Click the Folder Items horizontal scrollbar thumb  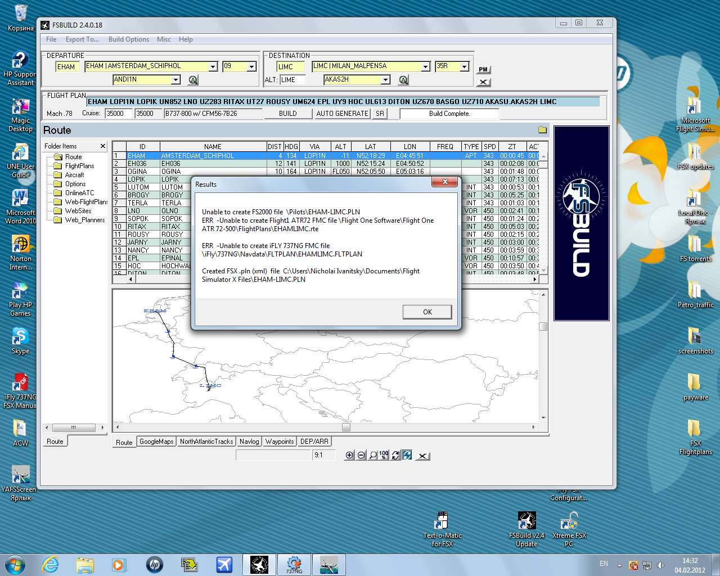point(73,427)
